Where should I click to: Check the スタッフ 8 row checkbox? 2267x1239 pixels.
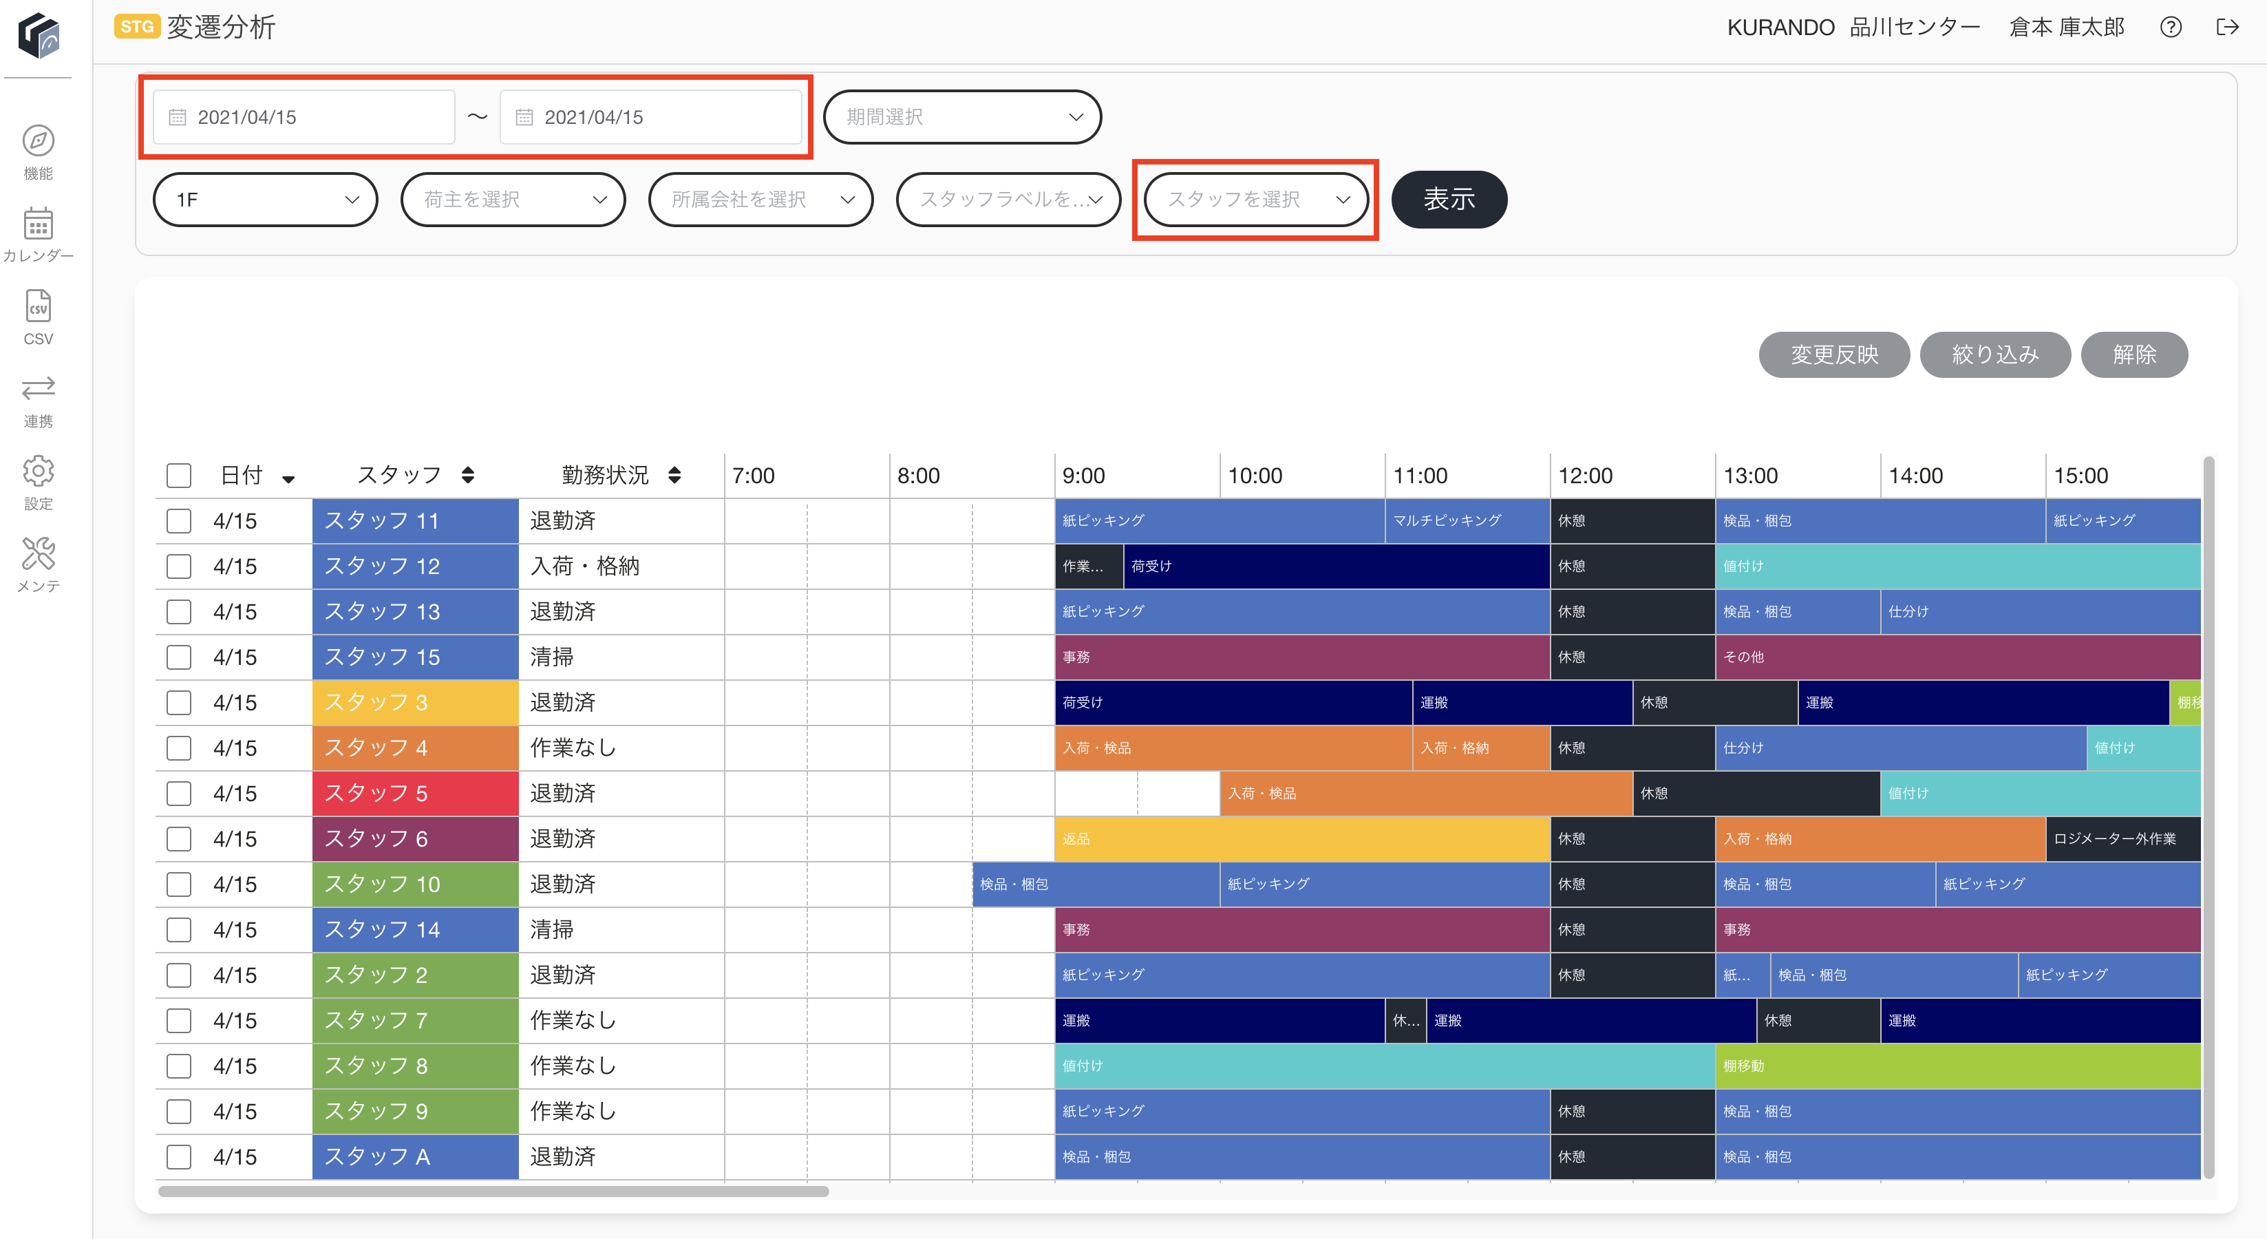click(179, 1066)
